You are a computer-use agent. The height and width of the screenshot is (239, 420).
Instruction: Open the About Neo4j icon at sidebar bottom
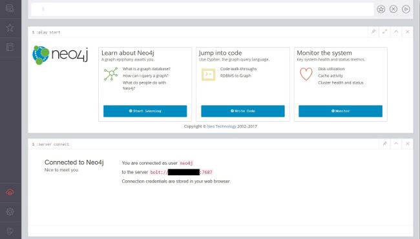(x=10, y=231)
